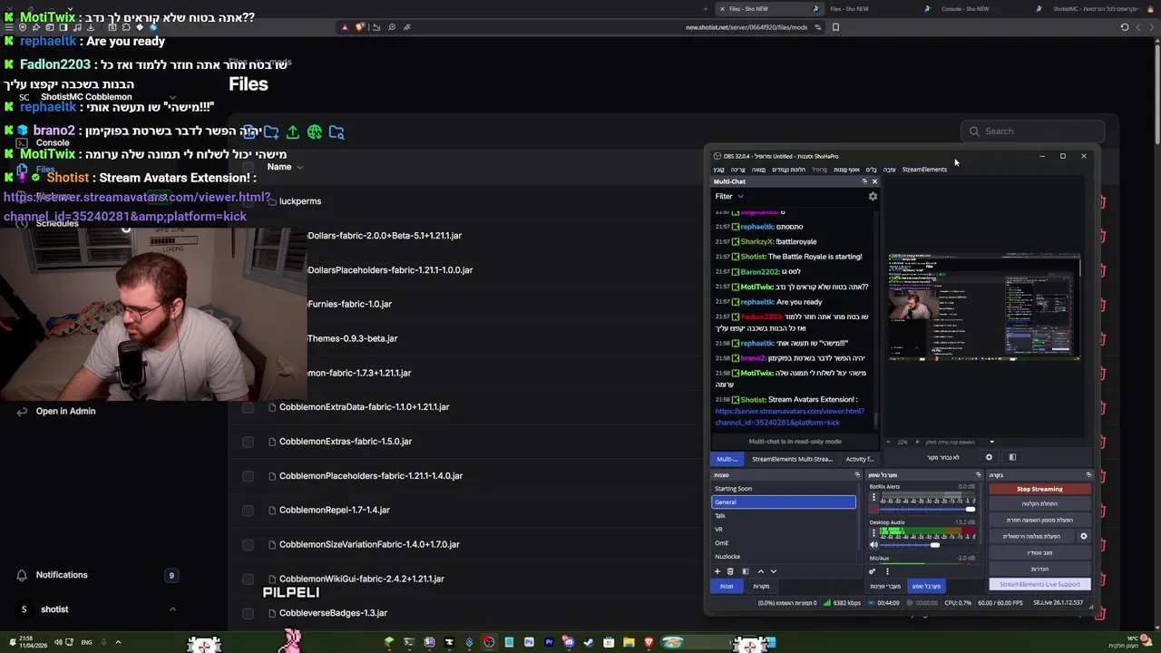Open CobblemonExtras-fabric-1.5.0.jar file
The image size is (1161, 653).
346,442
